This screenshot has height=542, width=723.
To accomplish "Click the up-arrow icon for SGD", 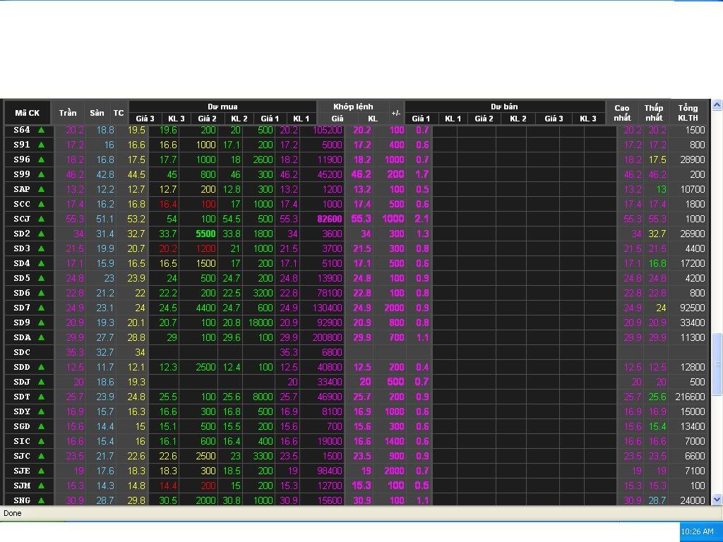I will point(41,426).
